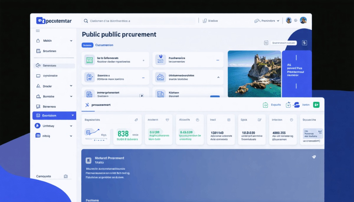Switch to the procuesmert tab

(x=98, y=105)
